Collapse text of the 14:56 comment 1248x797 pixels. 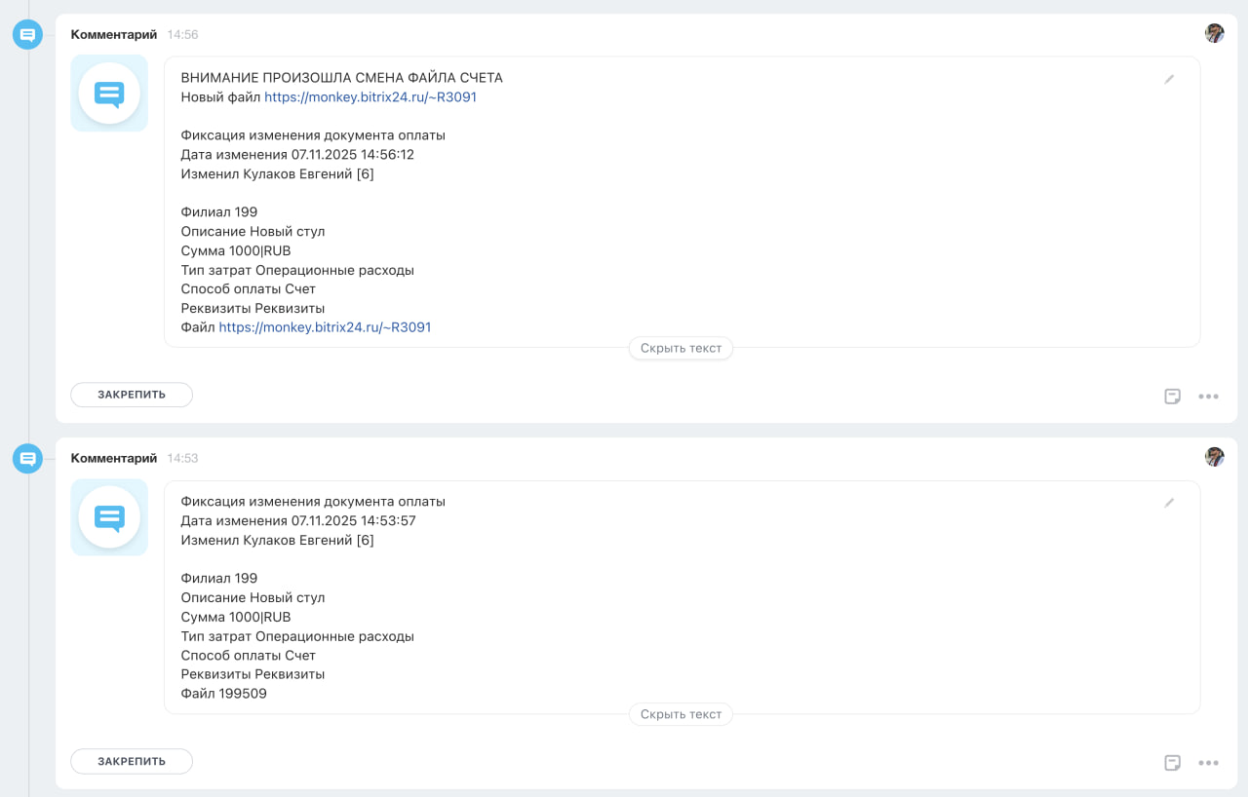coord(681,348)
